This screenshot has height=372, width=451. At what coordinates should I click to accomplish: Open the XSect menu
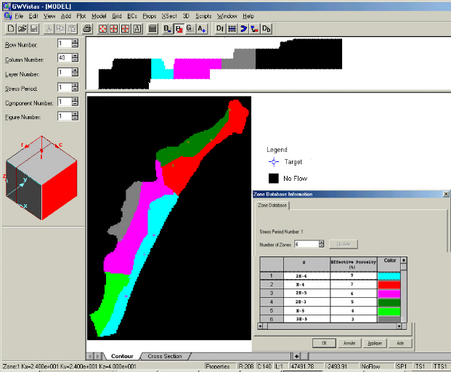[x=169, y=15]
